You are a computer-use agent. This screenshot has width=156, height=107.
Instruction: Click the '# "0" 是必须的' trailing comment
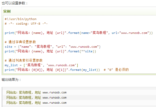[x=116, y=70]
